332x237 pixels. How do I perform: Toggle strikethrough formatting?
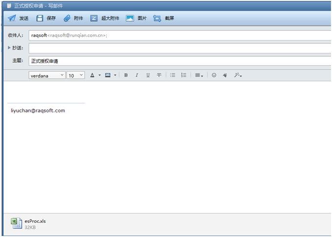pyautogui.click(x=159, y=75)
